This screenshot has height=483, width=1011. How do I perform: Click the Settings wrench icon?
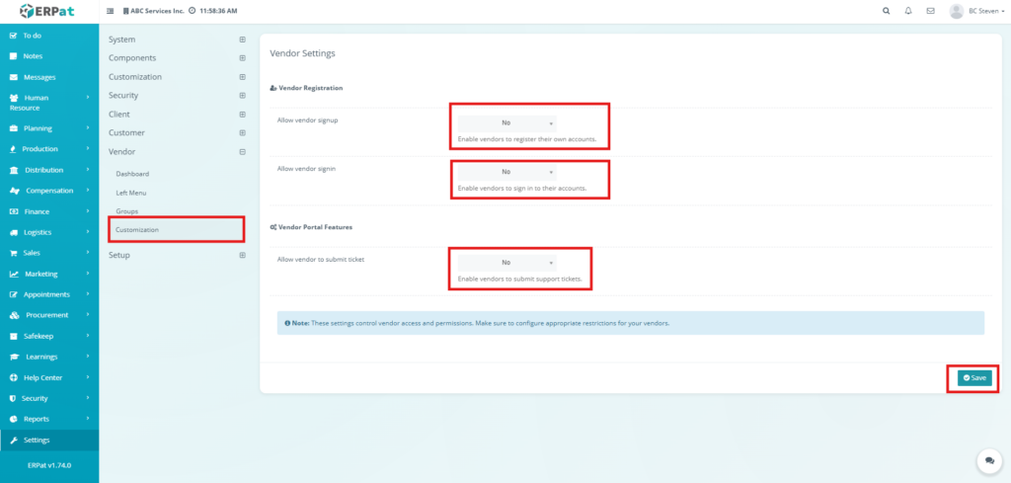(14, 441)
